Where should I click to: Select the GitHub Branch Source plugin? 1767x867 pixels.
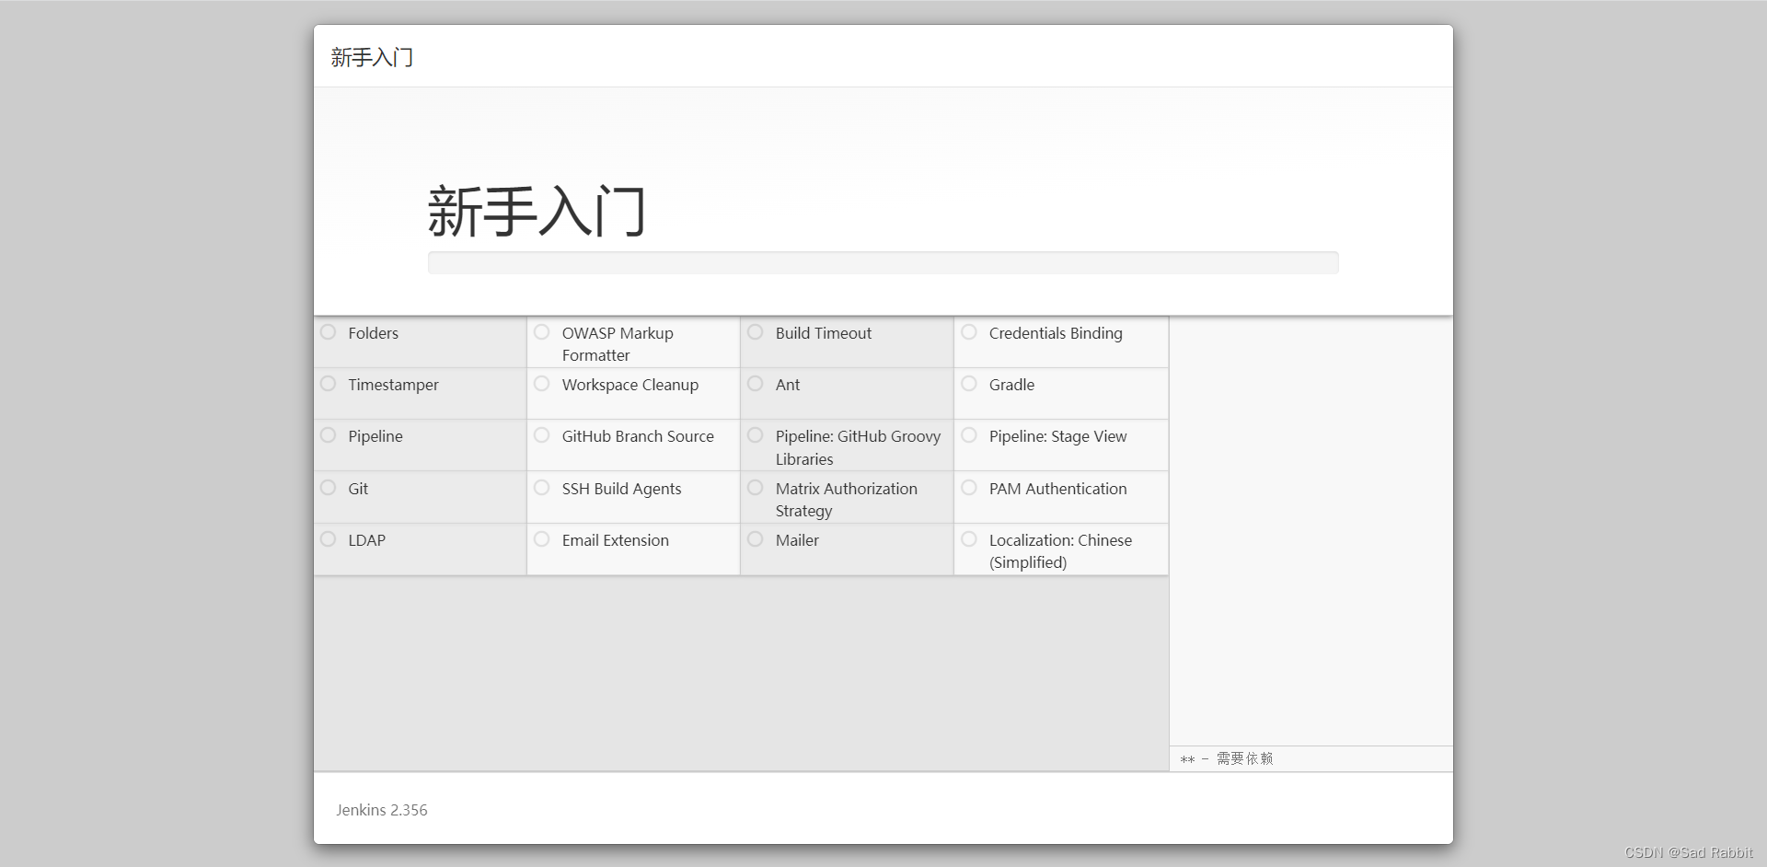[x=542, y=435]
